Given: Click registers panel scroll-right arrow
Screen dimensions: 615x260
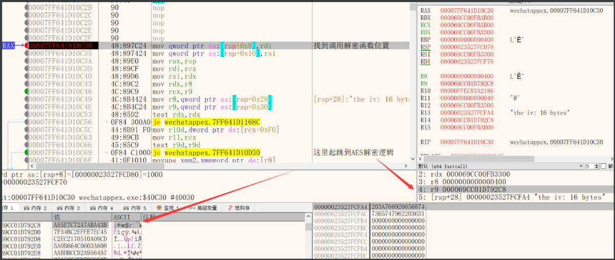Looking at the screenshot, I should click(611, 159).
